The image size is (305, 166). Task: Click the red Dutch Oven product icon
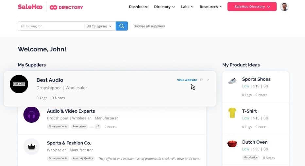[x=232, y=144]
